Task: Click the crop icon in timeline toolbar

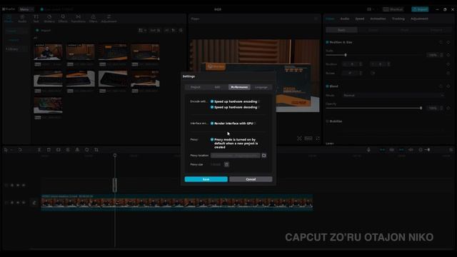Action: click(x=96, y=150)
